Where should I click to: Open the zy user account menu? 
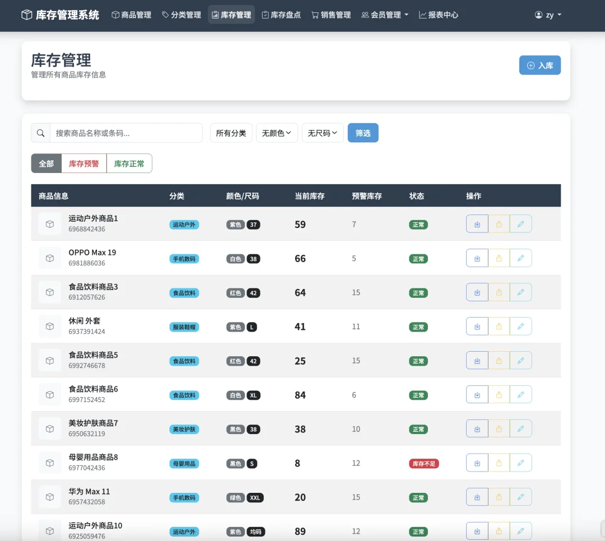pos(548,15)
